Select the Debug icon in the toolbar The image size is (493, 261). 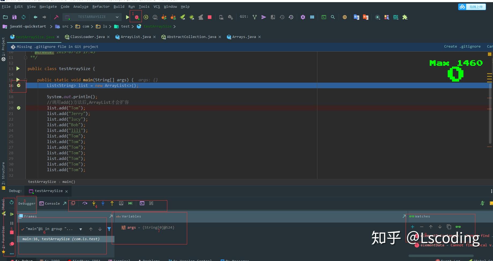(136, 17)
